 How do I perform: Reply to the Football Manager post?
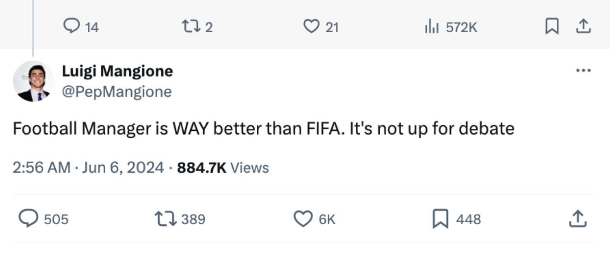click(x=29, y=219)
